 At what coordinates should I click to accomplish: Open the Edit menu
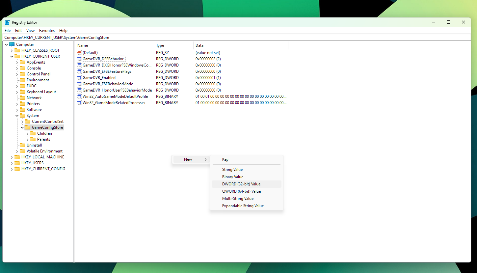(18, 31)
